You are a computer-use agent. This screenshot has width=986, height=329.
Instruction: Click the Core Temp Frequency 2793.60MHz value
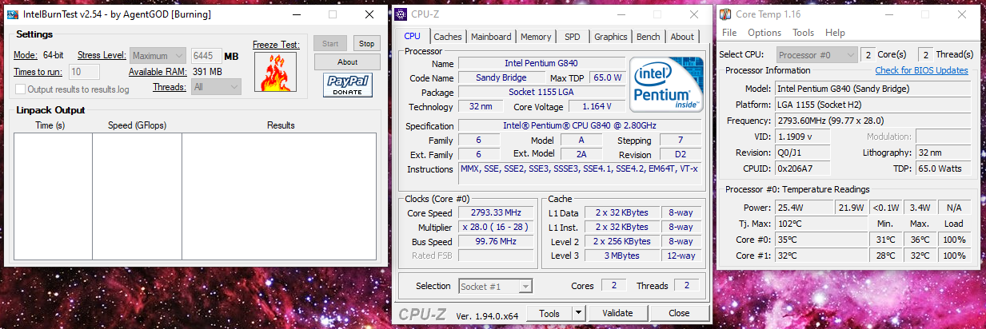[x=872, y=121]
